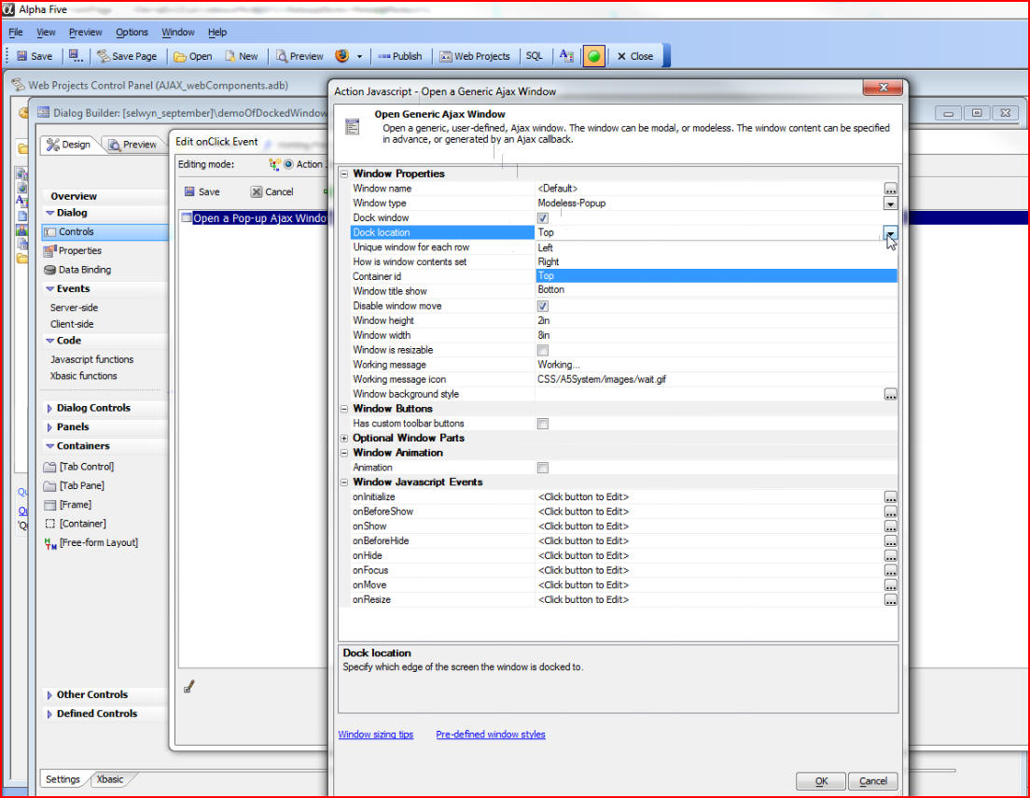Click Cancel in the Action Javascript dialog
This screenshot has width=1030, height=798.
[873, 781]
